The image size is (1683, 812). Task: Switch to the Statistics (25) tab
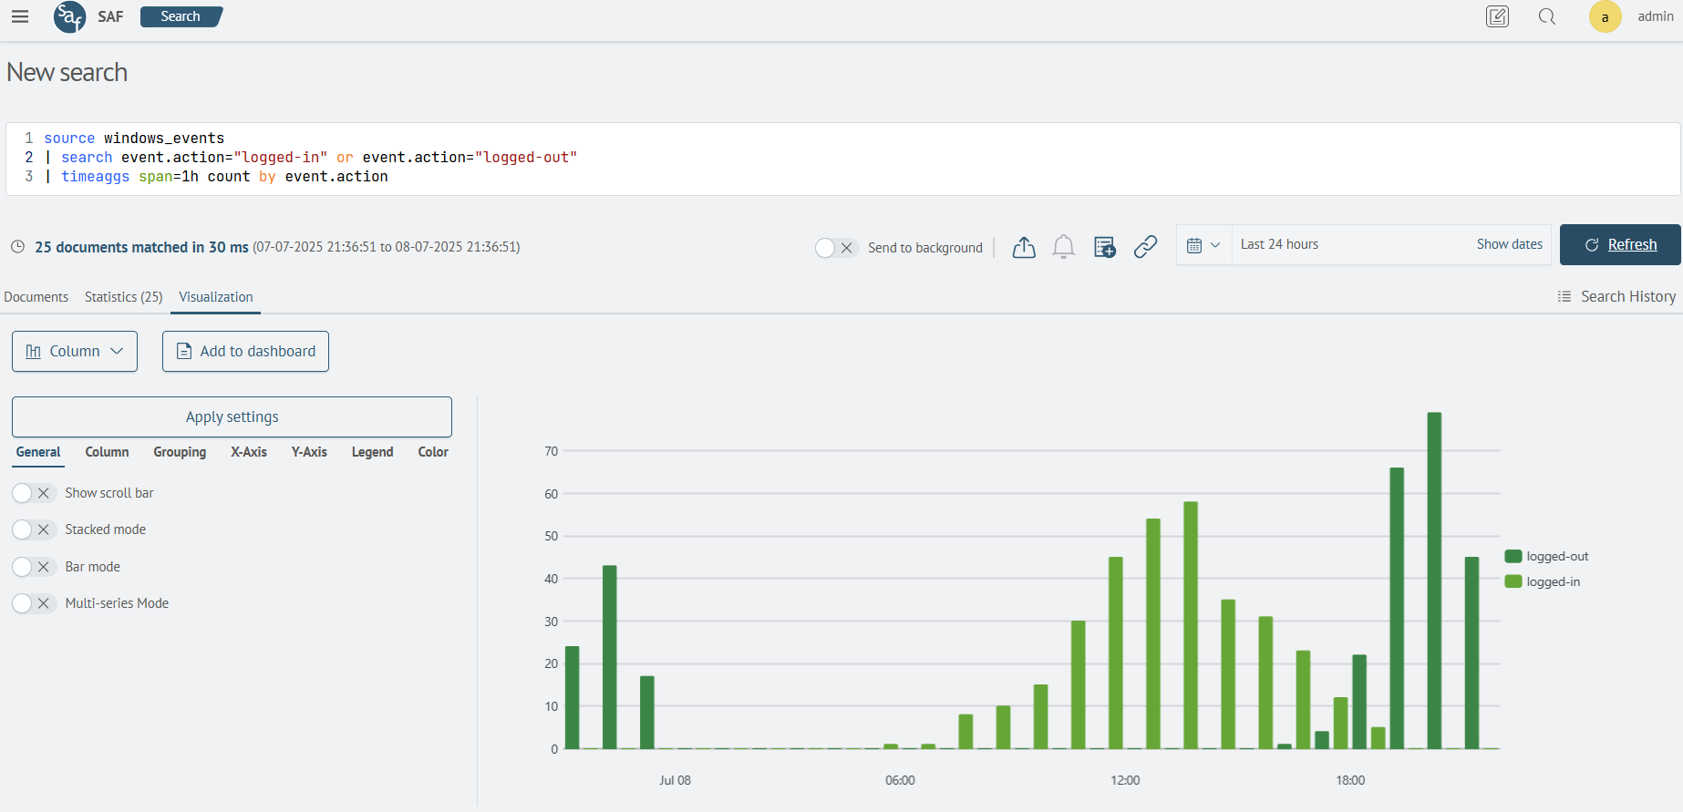coord(124,297)
